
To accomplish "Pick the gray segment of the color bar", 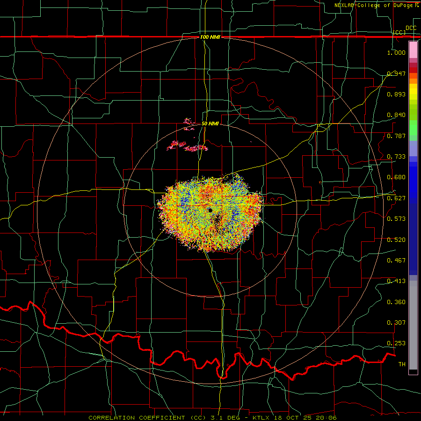I will [x=413, y=325].
